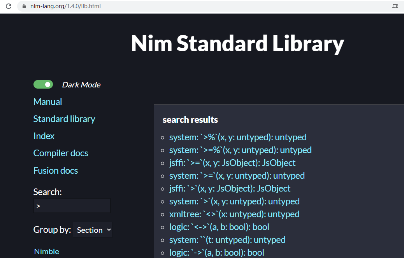Reload the current page
404x258 pixels.
pyautogui.click(x=9, y=6)
